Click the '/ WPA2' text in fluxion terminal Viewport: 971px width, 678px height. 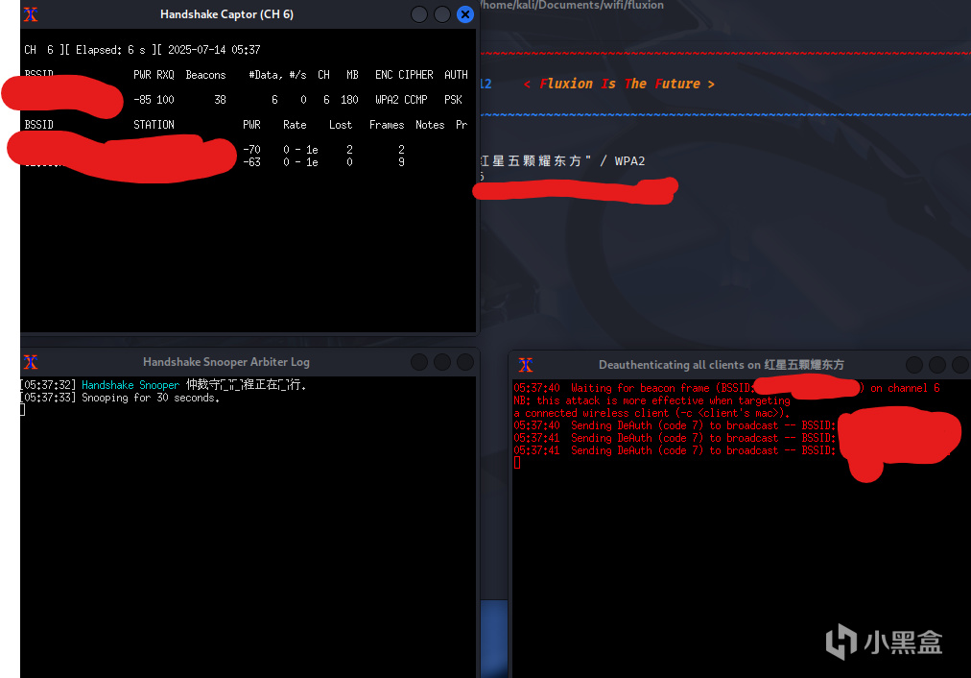623,161
